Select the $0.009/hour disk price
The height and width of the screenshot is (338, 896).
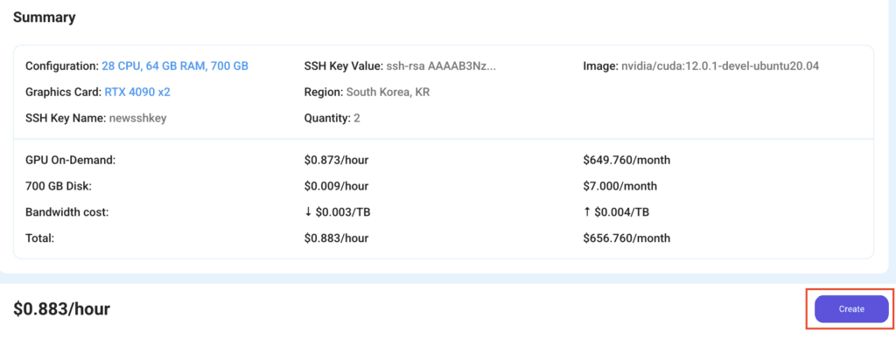(337, 186)
